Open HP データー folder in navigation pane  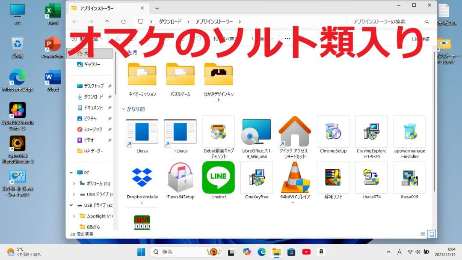91,151
